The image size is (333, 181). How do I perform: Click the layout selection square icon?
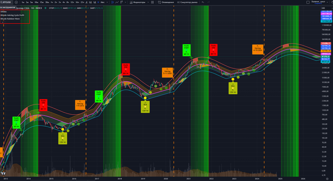click(x=308, y=2)
